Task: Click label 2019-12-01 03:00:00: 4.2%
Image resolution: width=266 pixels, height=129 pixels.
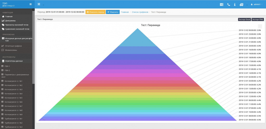Action: point(250,81)
